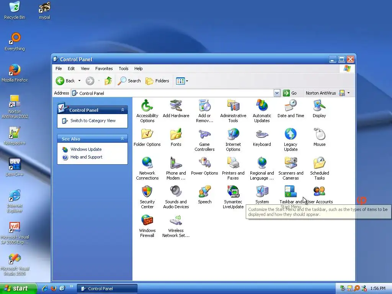The height and width of the screenshot is (294, 392).
Task: Open the File menu
Action: pos(59,69)
